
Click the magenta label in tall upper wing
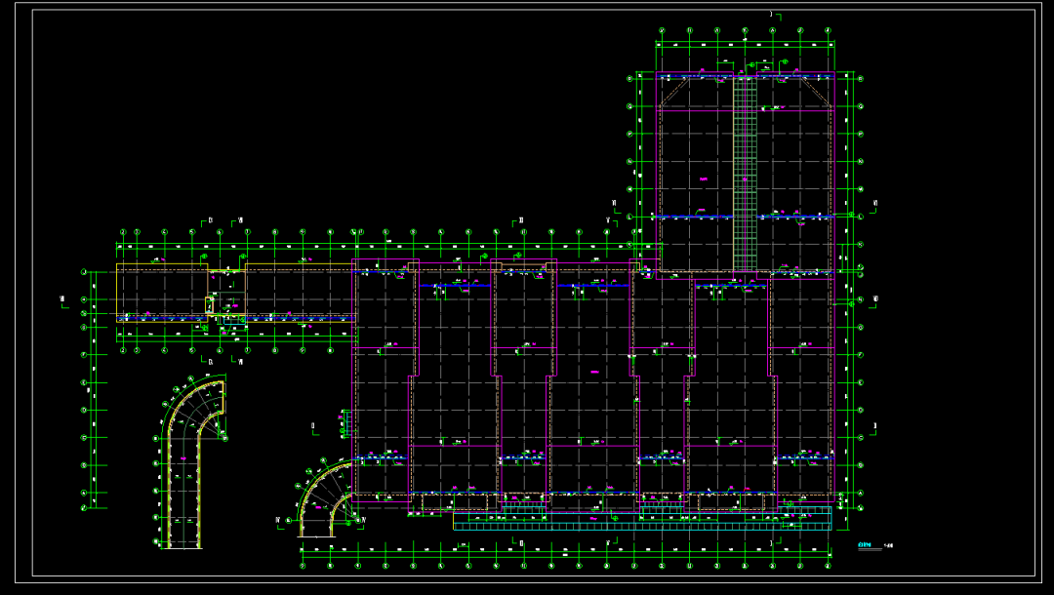[x=704, y=178]
